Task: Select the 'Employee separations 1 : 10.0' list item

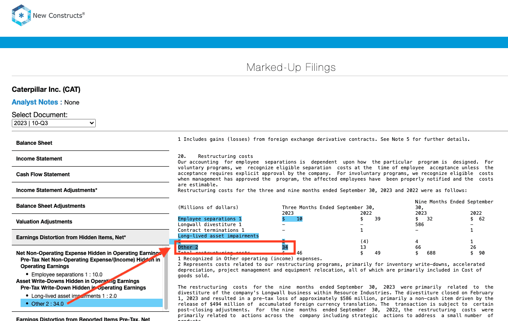Action: click(x=67, y=275)
